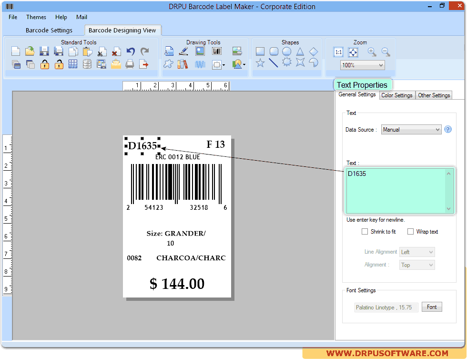The width and height of the screenshot is (467, 359).
Task: Enable the Shrink to fit checkbox
Action: pyautogui.click(x=365, y=232)
